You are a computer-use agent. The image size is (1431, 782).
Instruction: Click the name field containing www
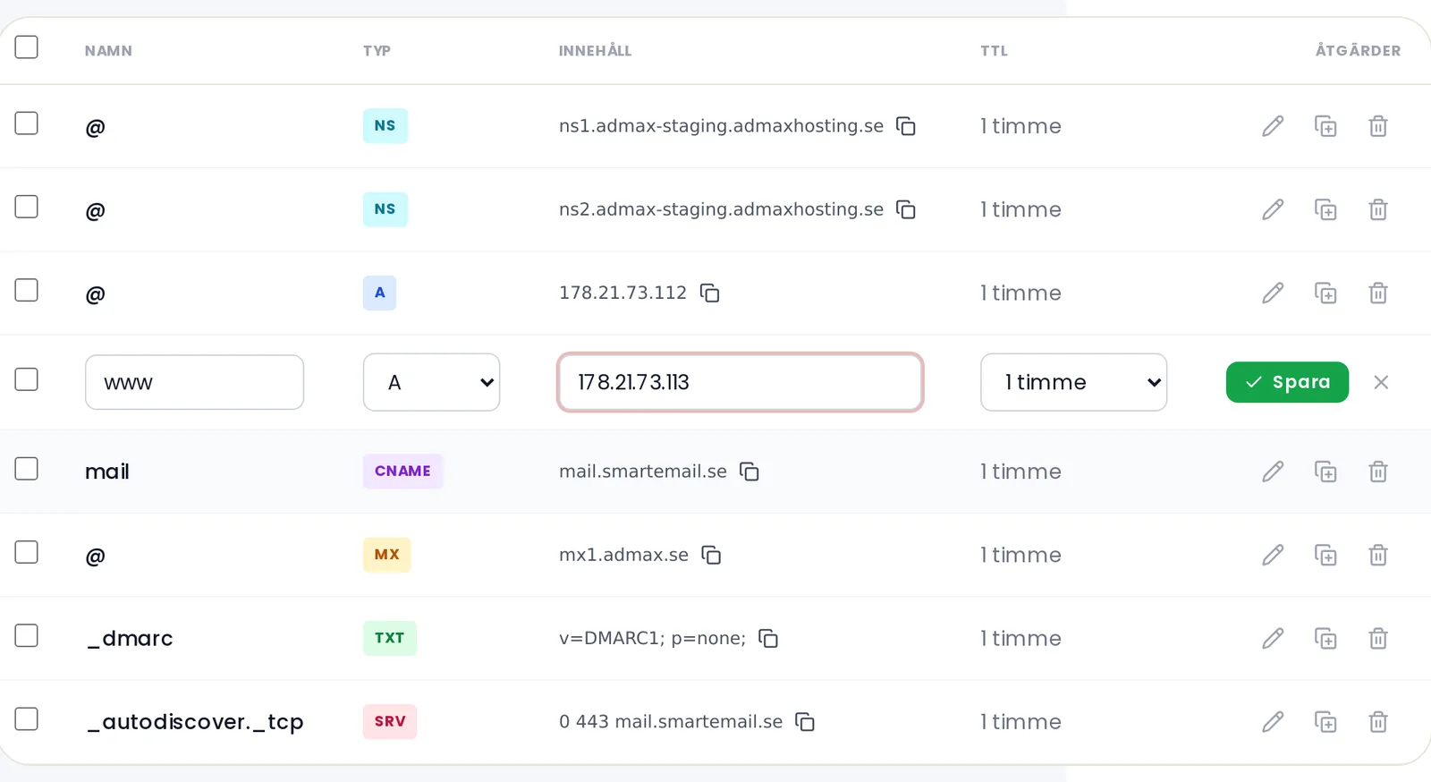point(194,382)
